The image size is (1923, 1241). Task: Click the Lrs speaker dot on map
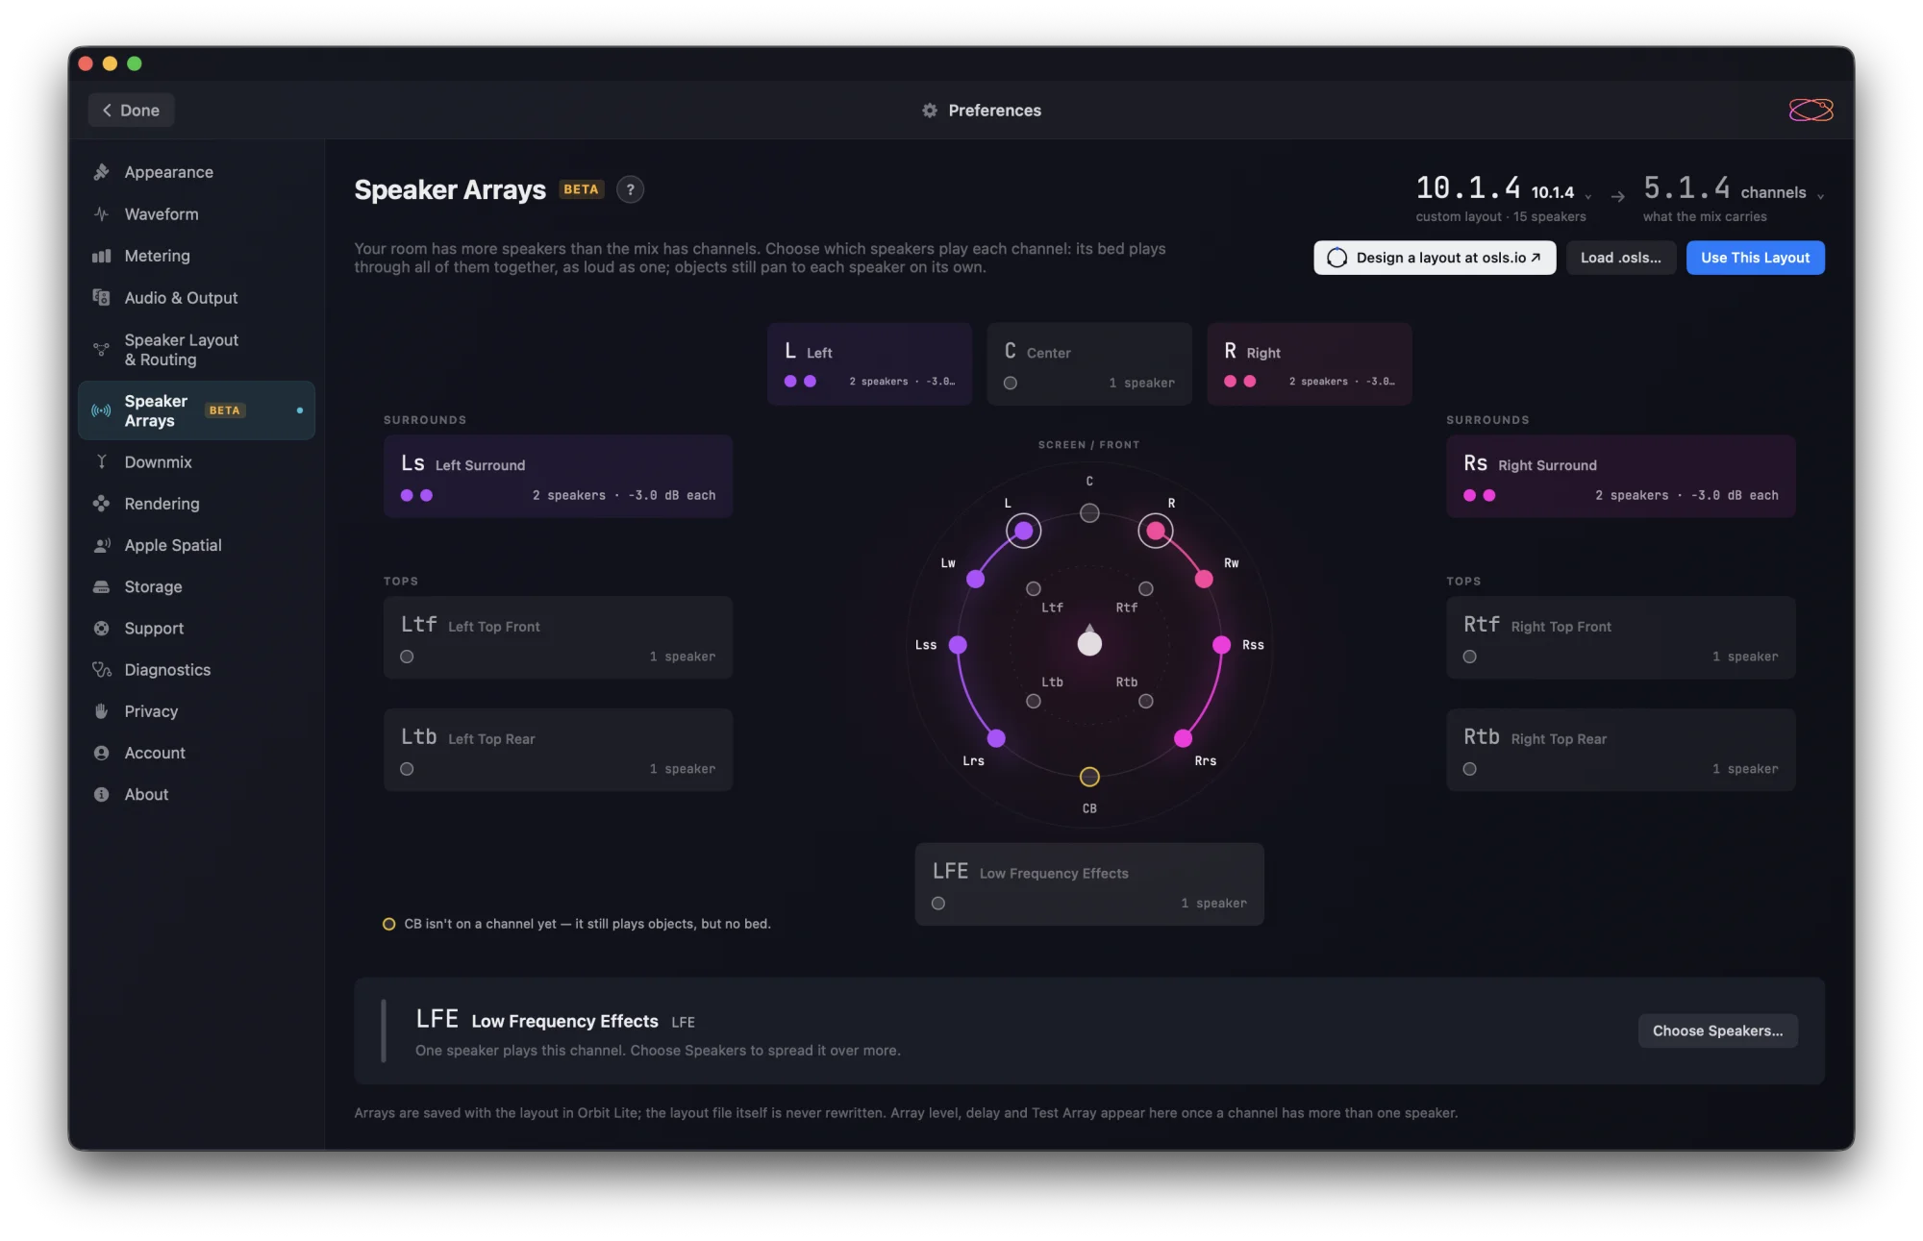[996, 738]
